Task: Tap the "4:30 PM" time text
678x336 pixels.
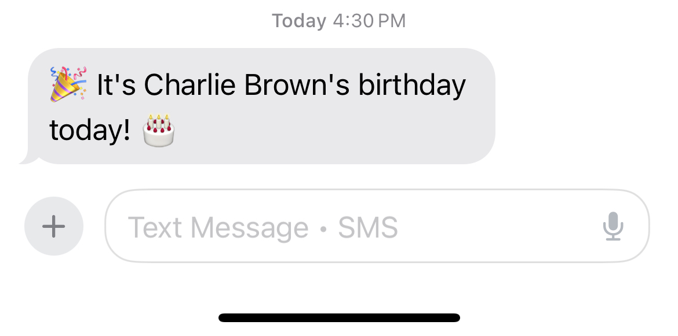Action: (x=369, y=21)
